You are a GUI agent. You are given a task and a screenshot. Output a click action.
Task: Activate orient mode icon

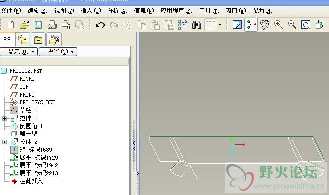pyautogui.click(x=265, y=25)
